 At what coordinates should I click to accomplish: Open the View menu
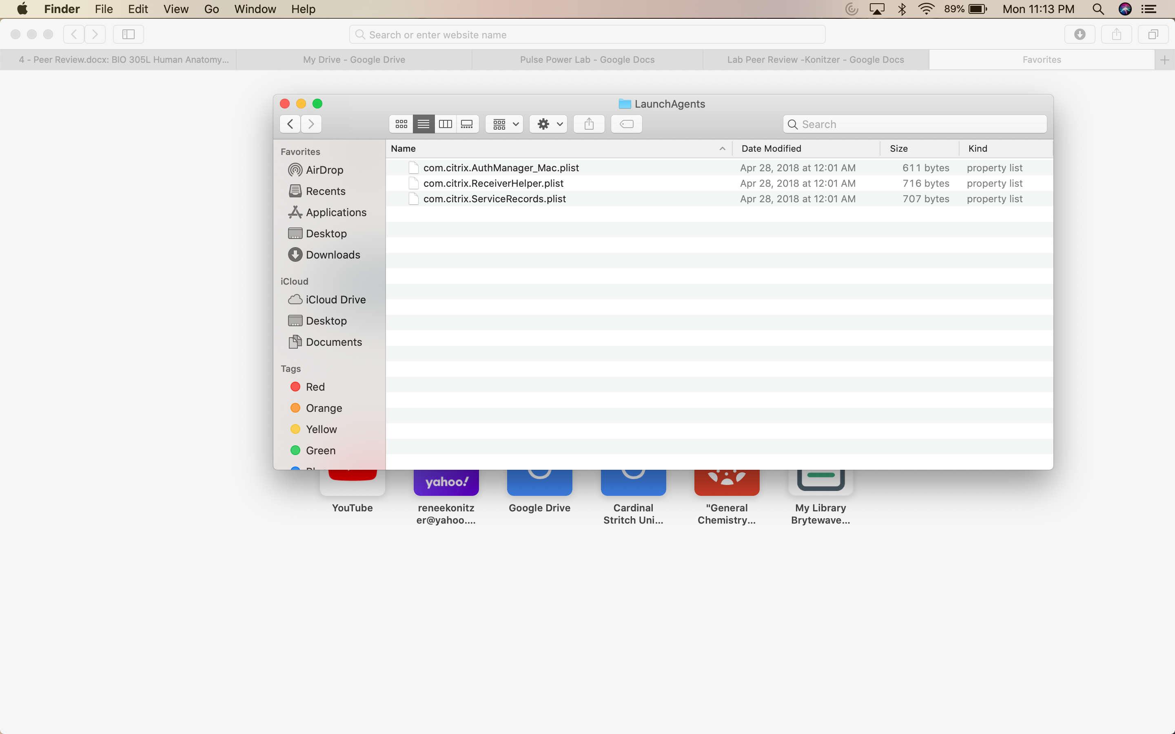pos(176,9)
